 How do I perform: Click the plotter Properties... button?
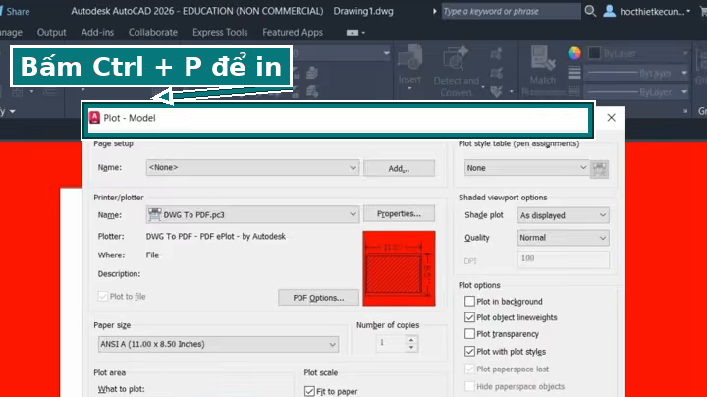(399, 214)
